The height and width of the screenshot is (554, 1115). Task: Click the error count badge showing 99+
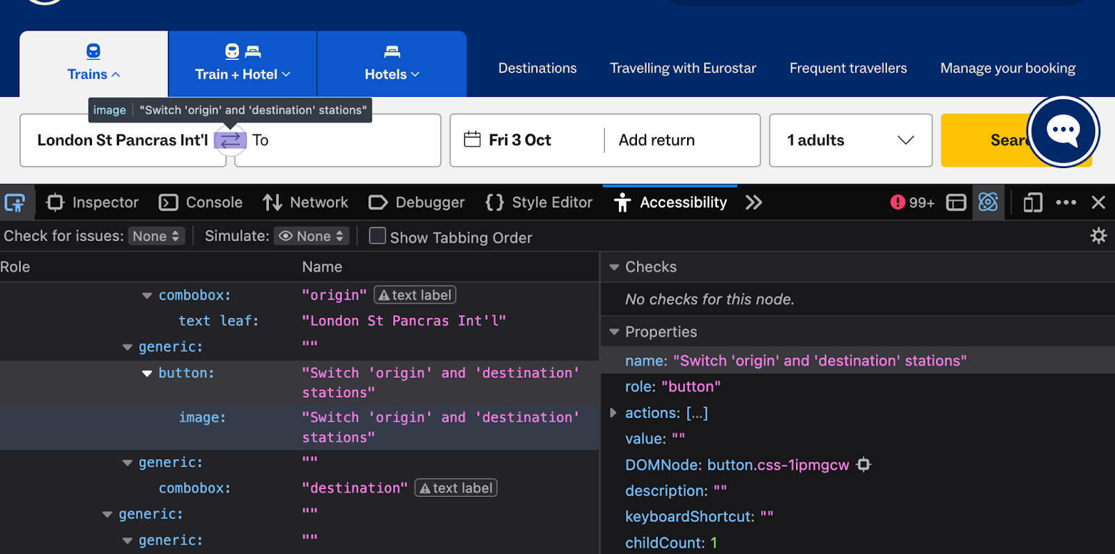pos(912,203)
